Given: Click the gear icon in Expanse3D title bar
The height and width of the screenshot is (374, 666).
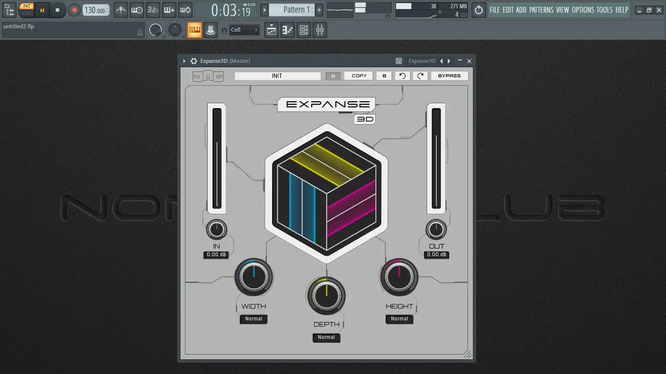Looking at the screenshot, I should (193, 60).
